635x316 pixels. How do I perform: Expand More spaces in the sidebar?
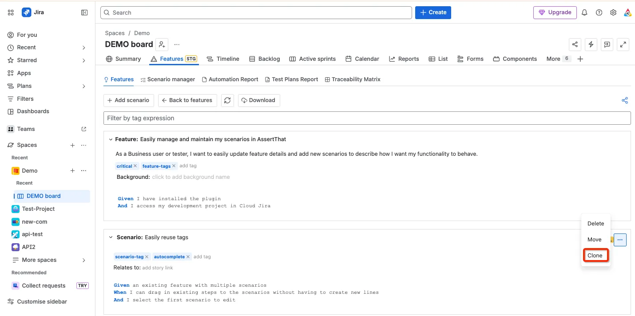coord(84,260)
